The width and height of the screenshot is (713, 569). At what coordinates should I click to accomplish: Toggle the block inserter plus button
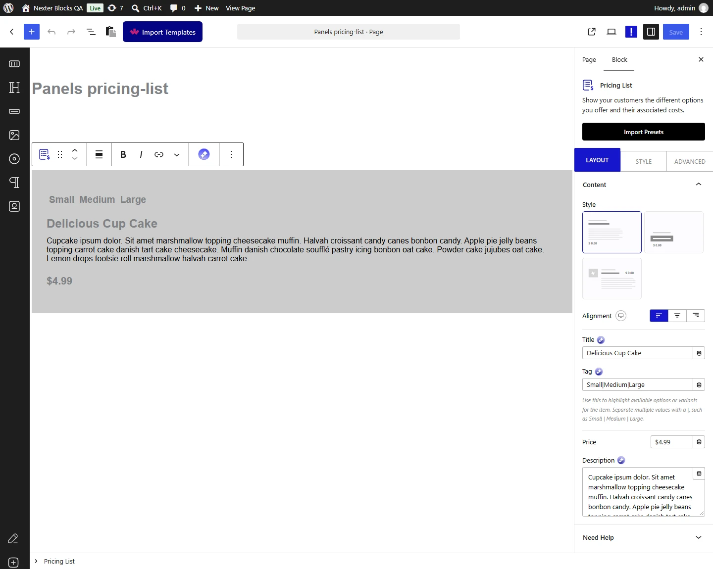[31, 32]
